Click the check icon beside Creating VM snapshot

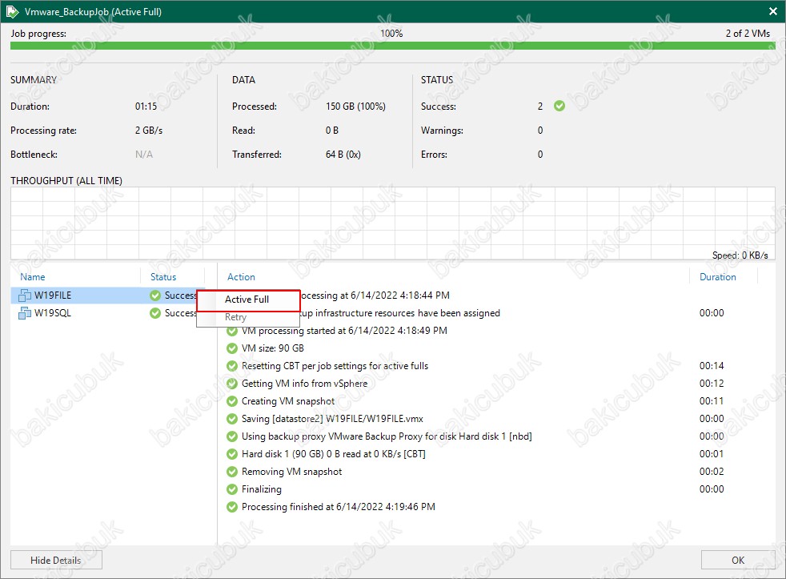click(231, 401)
